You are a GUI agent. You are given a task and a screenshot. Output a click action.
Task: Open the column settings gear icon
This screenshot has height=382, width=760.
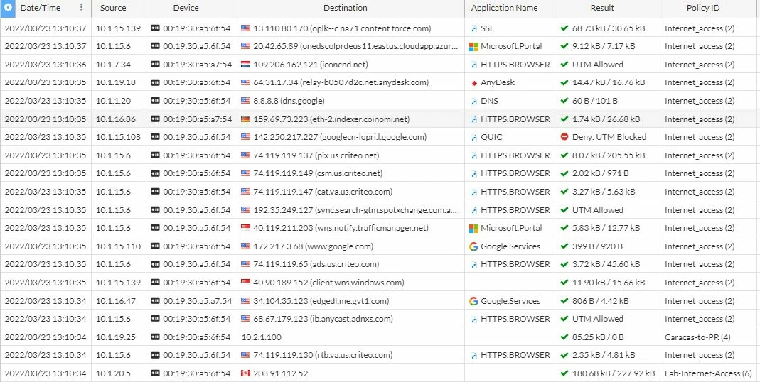[x=8, y=8]
